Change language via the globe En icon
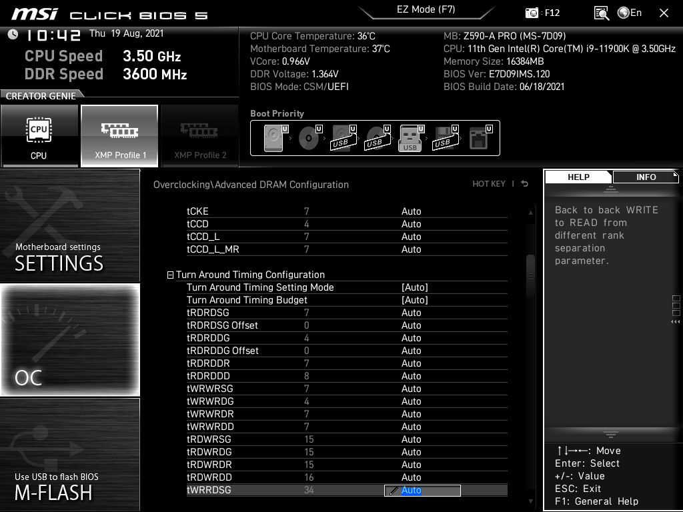683x512 pixels. [x=630, y=13]
